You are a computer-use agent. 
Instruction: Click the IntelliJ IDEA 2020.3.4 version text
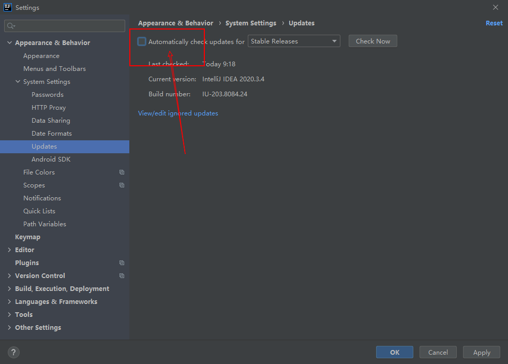click(x=233, y=79)
